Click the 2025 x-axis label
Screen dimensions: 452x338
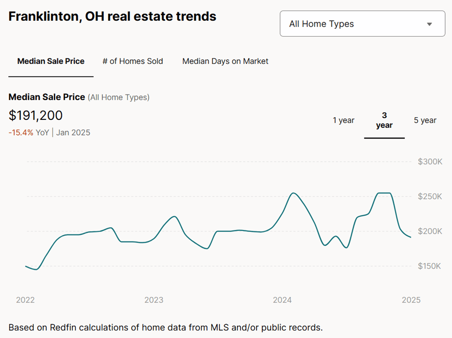pyautogui.click(x=411, y=300)
